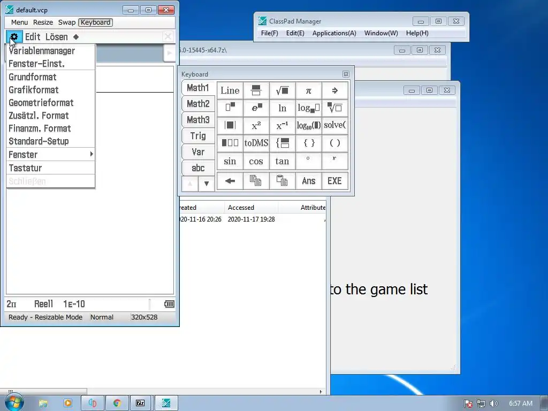Click the EXE key

point(335,181)
